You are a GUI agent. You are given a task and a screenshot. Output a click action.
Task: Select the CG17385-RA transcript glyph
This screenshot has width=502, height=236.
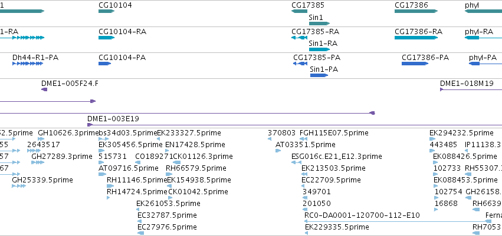click(299, 38)
